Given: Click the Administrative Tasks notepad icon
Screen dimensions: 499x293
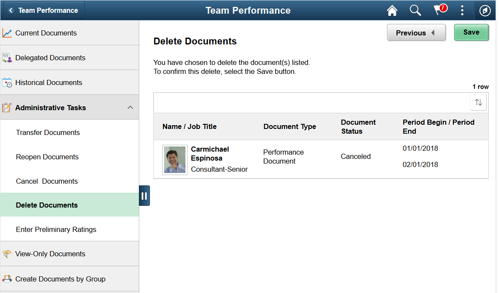Looking at the screenshot, I should pyautogui.click(x=7, y=108).
